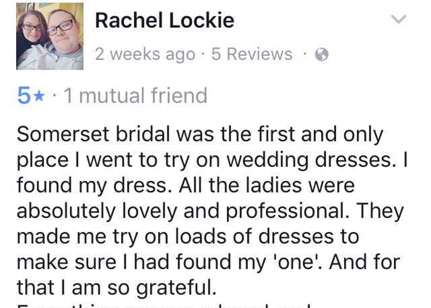Screen dimensions: 431x308
Task: Click the globe public privacy icon
Action: (x=322, y=54)
